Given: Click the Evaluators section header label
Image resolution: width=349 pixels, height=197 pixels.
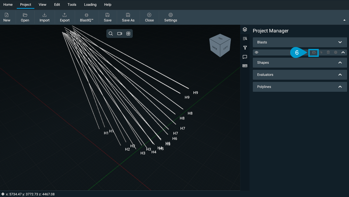Looking at the screenshot, I should point(265,75).
